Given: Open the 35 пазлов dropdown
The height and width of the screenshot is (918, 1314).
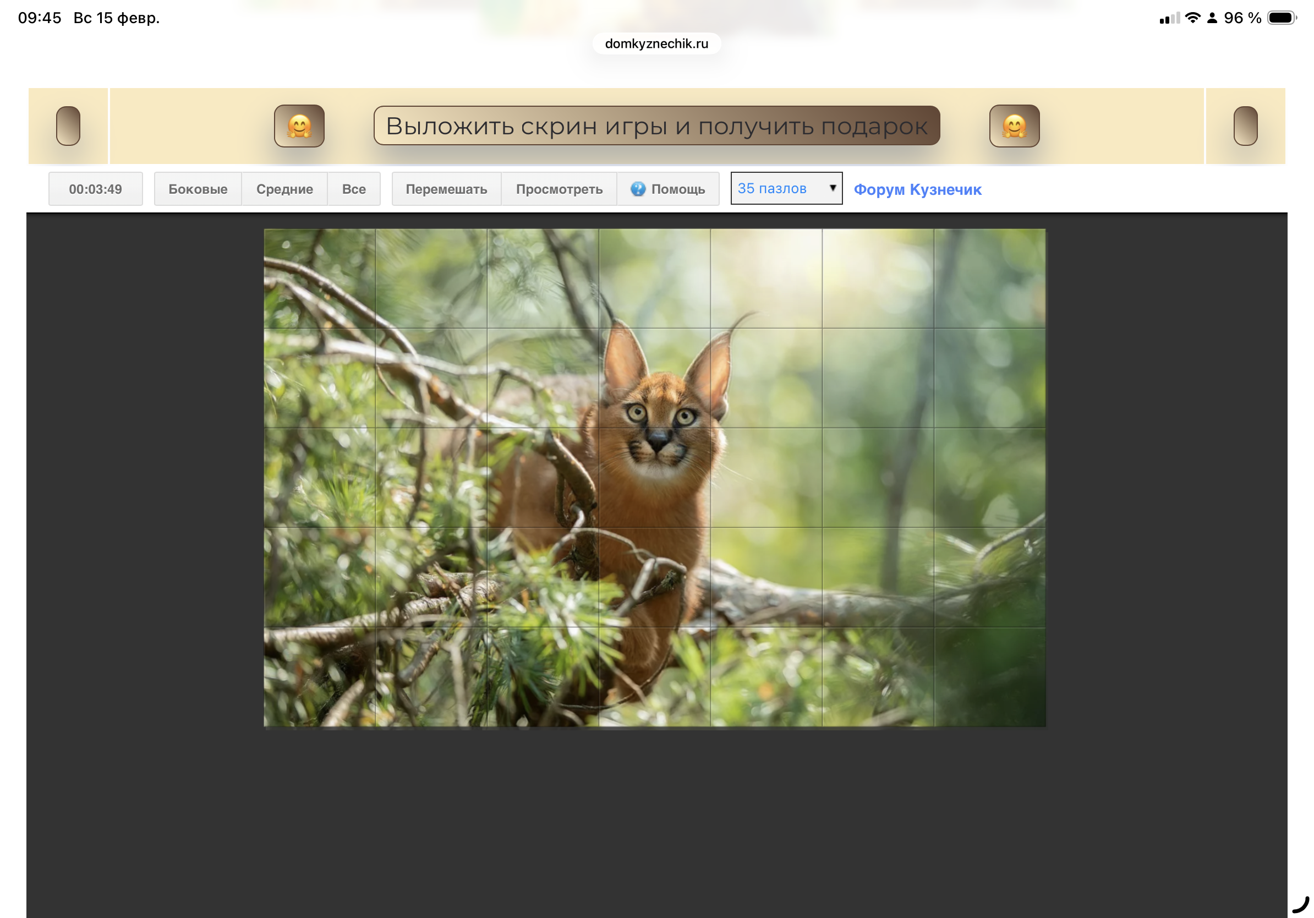Looking at the screenshot, I should 778,188.
